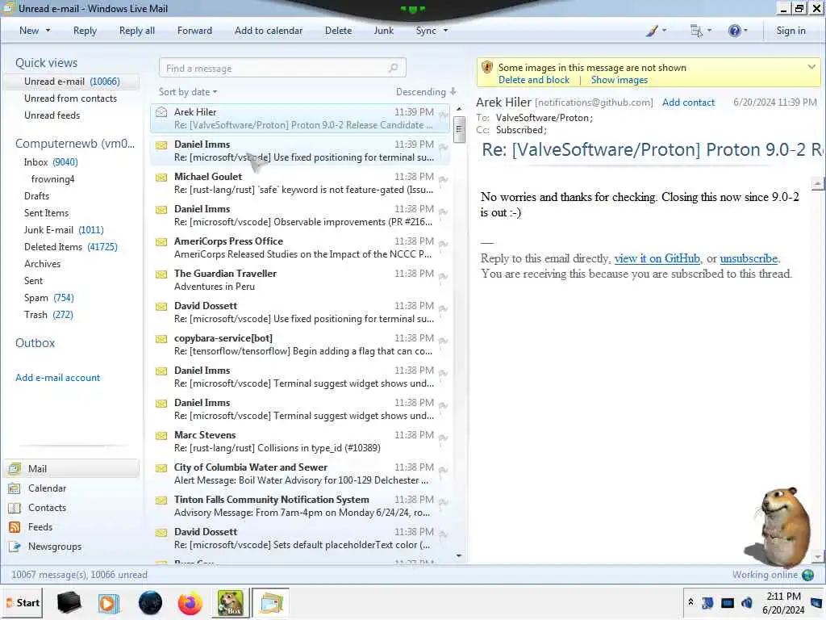The height and width of the screenshot is (620, 826).
Task: Toggle flag on Marc Stevens message
Action: pos(443,438)
